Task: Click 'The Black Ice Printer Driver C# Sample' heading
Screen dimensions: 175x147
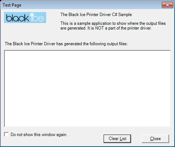Action: tap(96, 15)
